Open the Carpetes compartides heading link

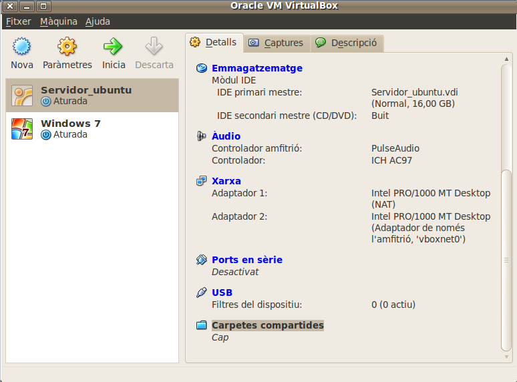(267, 325)
